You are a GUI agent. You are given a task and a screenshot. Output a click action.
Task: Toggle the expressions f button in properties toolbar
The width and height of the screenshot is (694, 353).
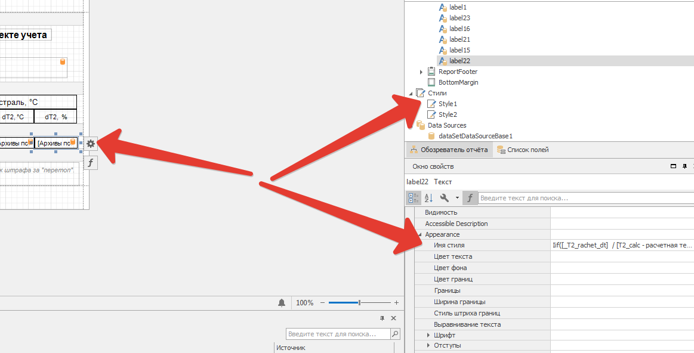tap(470, 198)
